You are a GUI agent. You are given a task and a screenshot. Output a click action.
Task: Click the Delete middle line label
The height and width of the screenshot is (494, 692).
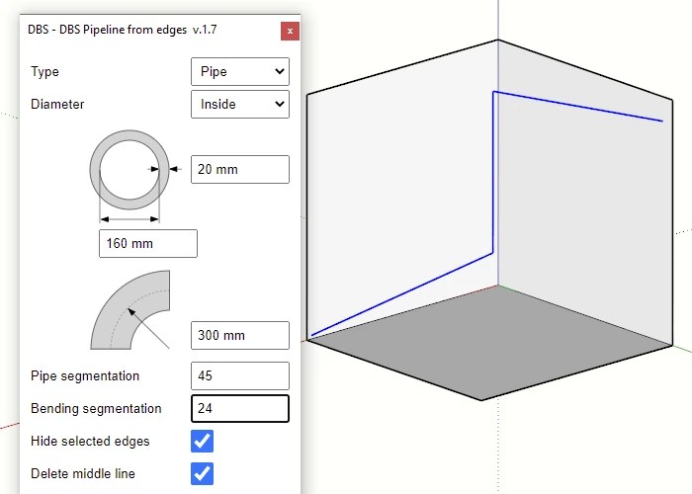[83, 473]
